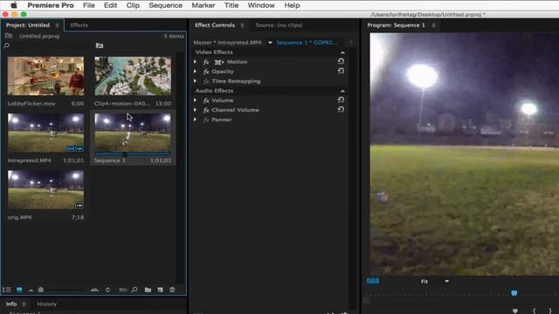The image size is (559, 314).
Task: Click the filter bin folder icon beside search
Action: coord(100,45)
